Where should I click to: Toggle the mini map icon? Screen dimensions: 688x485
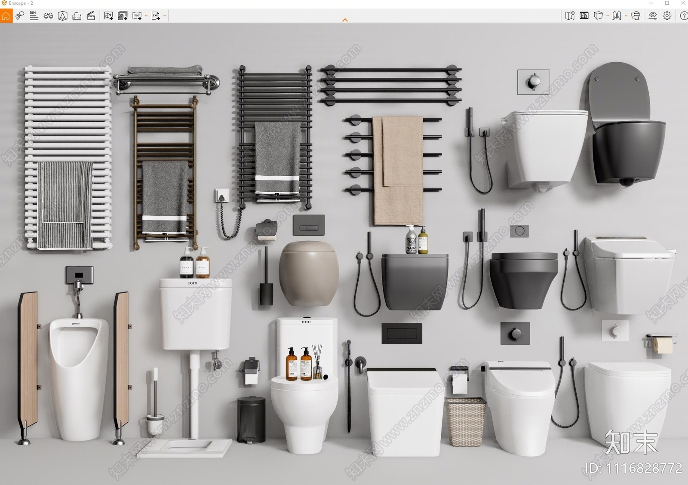tap(570, 16)
